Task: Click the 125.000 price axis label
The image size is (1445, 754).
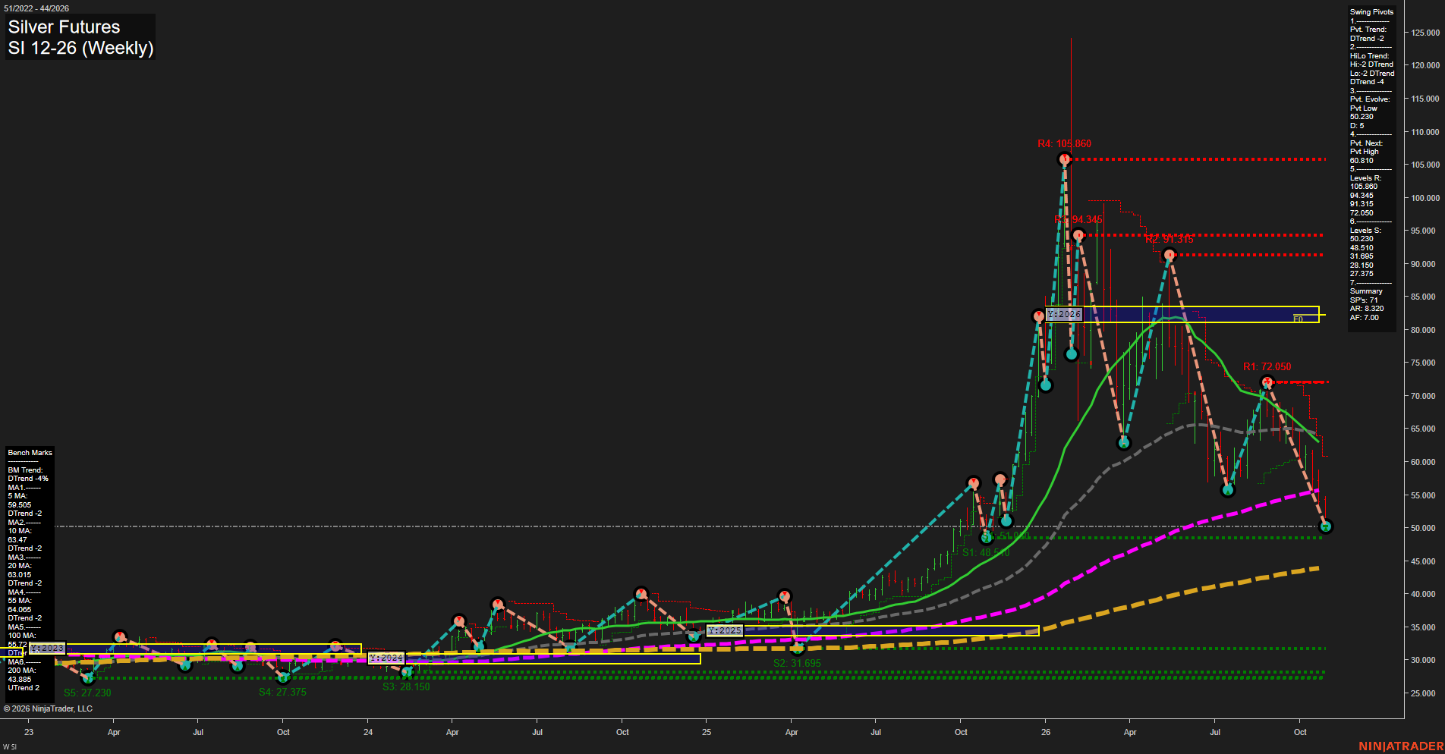Action: pos(1425,33)
